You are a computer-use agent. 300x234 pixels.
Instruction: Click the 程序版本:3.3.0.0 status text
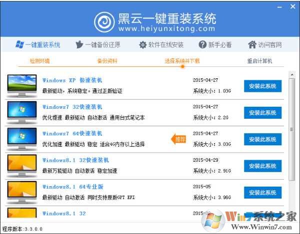[x=22, y=229]
